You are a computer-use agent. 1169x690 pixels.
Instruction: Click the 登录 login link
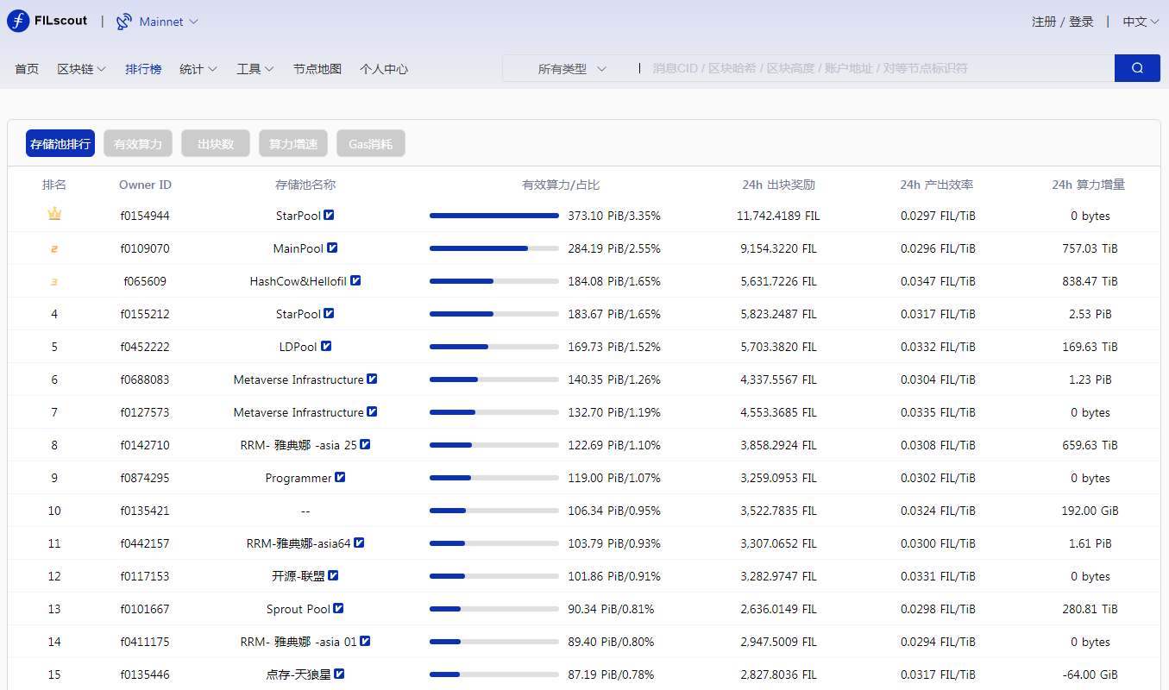[1081, 22]
